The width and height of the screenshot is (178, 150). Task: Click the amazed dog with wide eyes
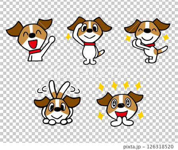click(120, 109)
